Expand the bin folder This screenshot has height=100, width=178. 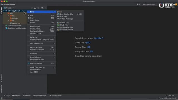coord(8,16)
